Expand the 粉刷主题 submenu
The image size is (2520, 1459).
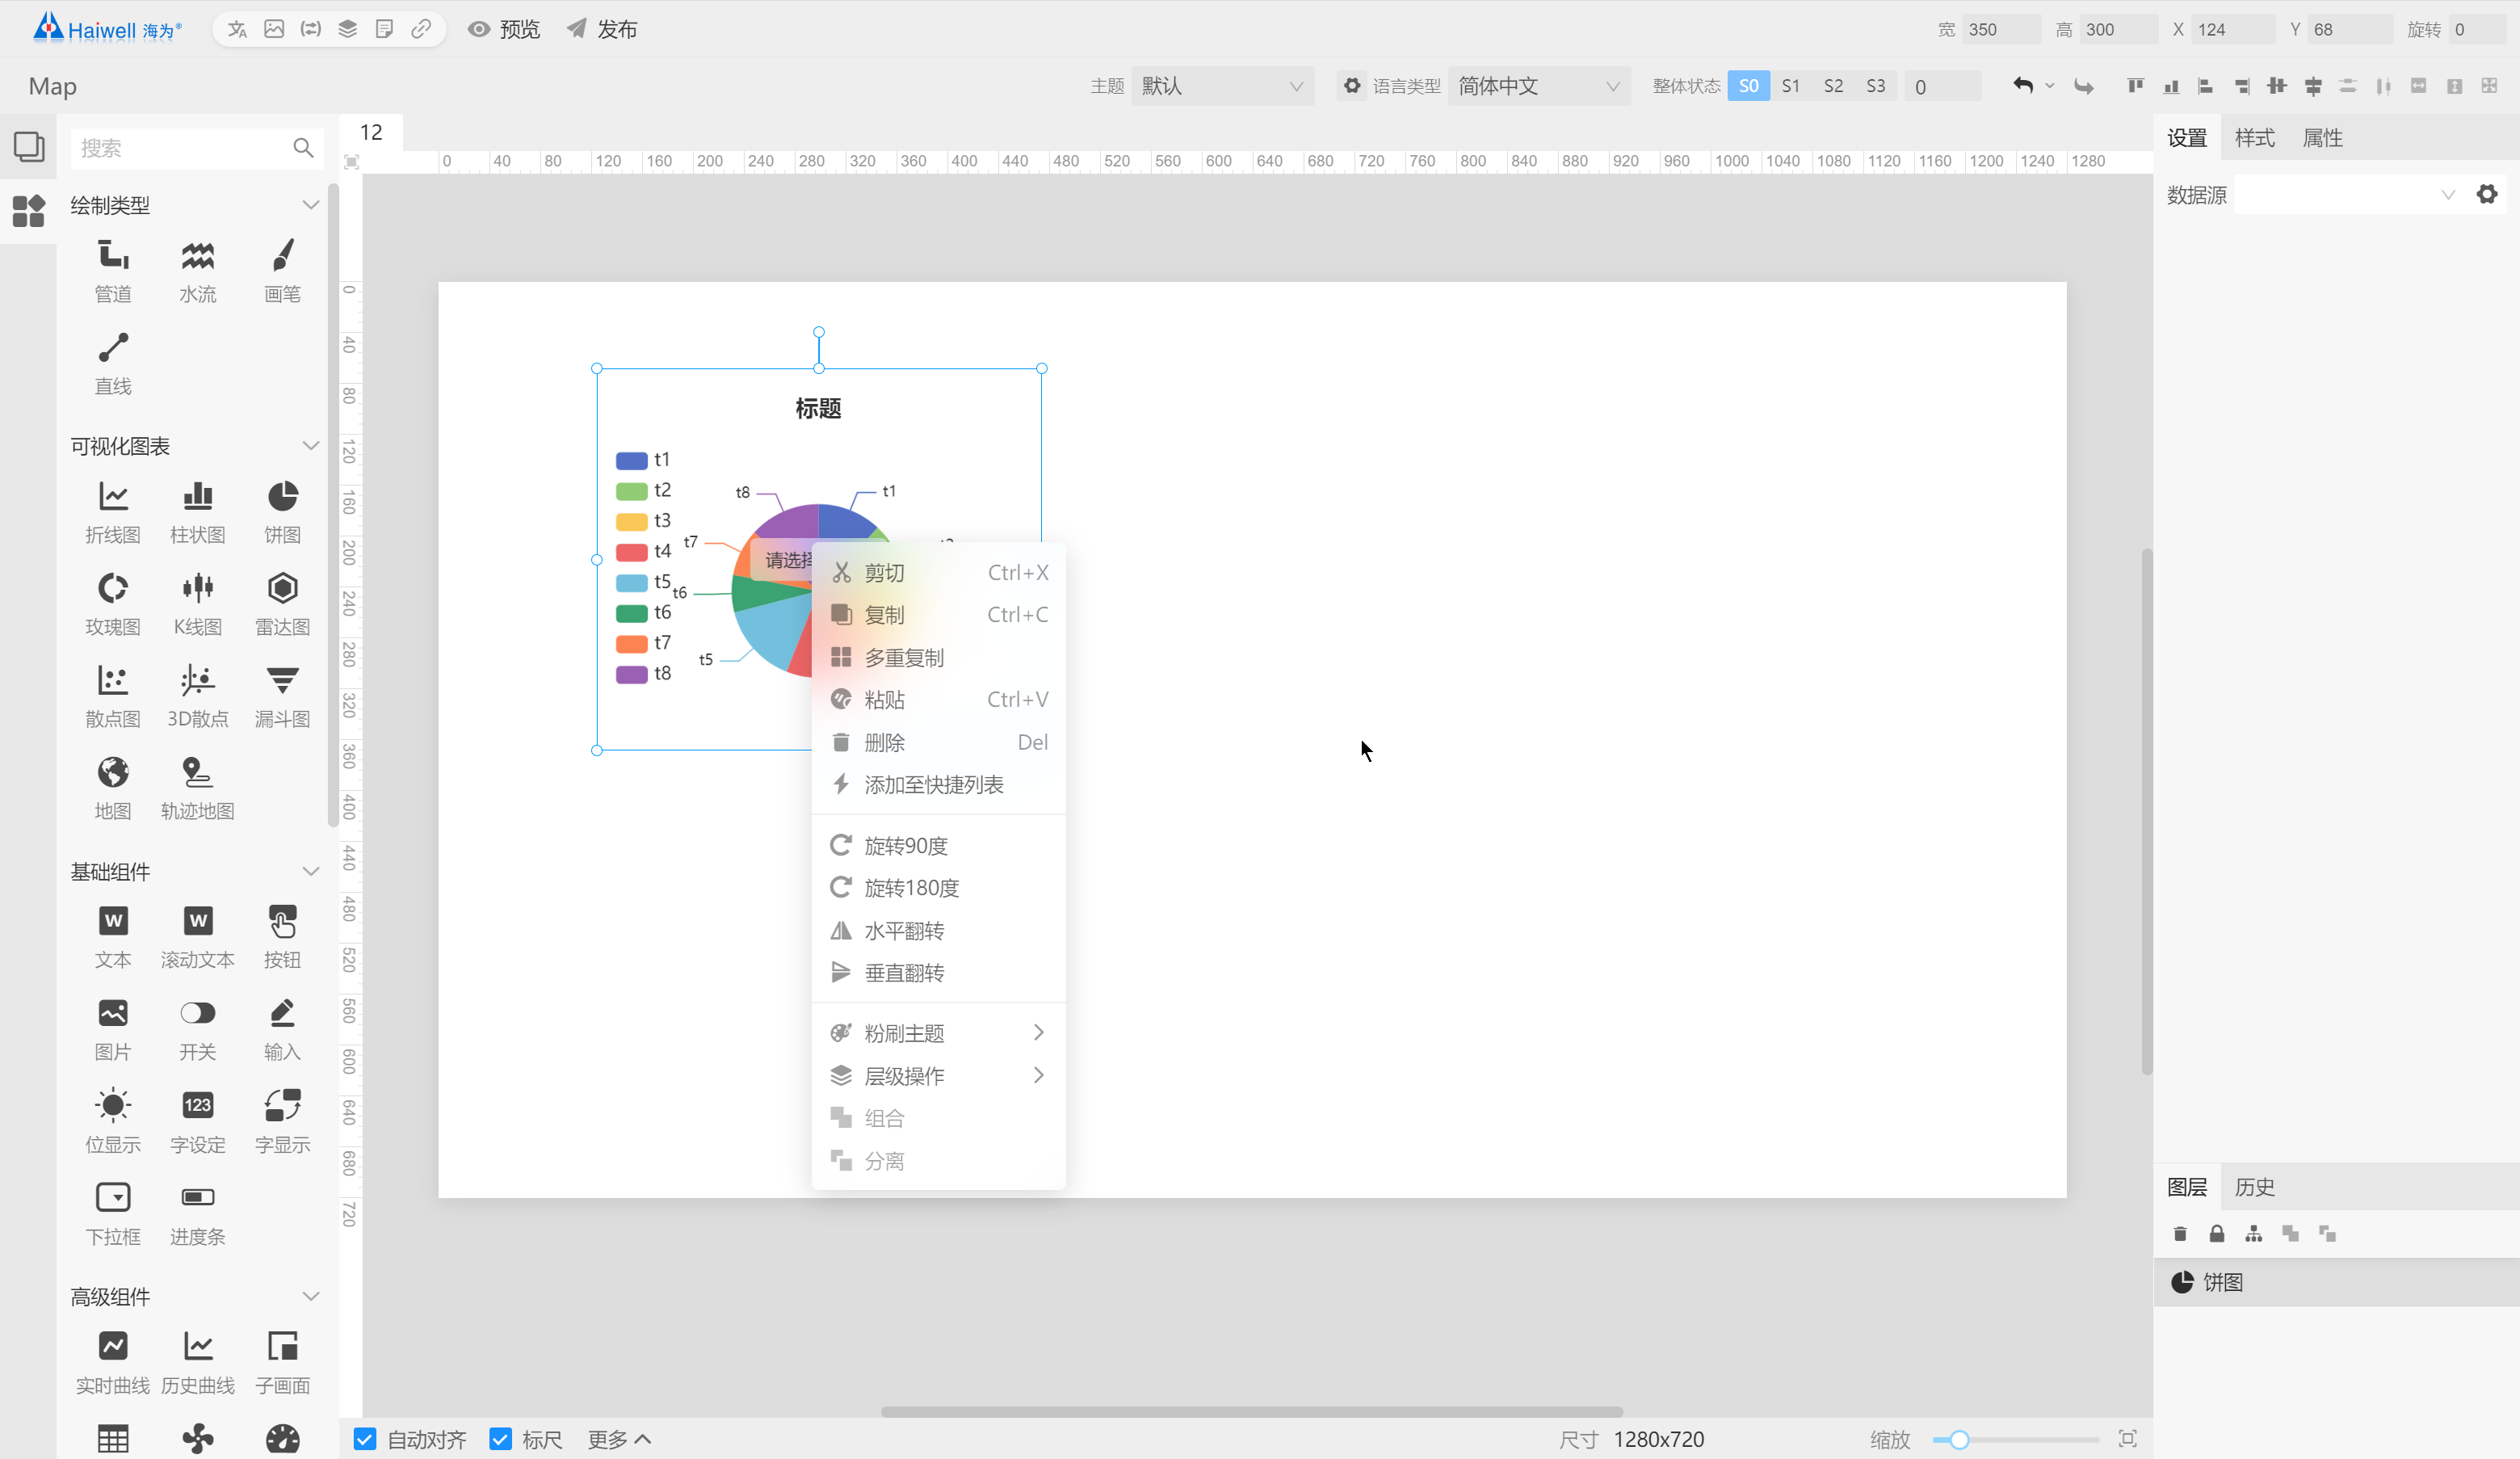[x=938, y=1032]
